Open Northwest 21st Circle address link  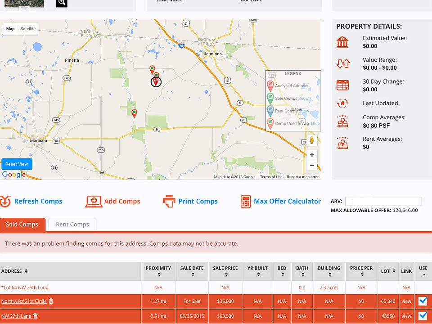(x=24, y=301)
